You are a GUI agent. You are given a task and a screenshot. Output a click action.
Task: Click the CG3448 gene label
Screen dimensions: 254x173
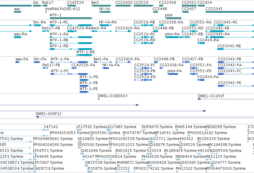point(160,9)
